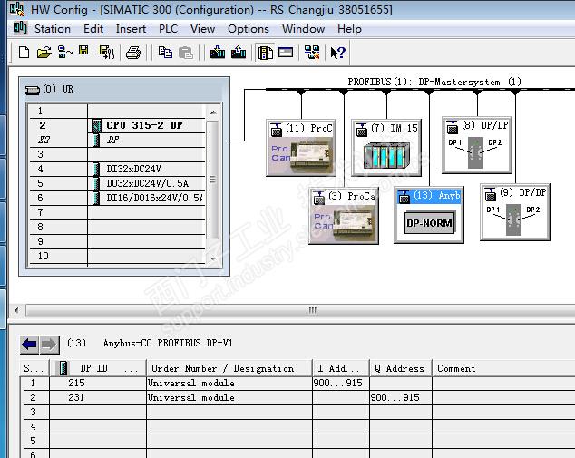The height and width of the screenshot is (458, 575).
Task: Click the Configure Network icon
Action: (312, 53)
